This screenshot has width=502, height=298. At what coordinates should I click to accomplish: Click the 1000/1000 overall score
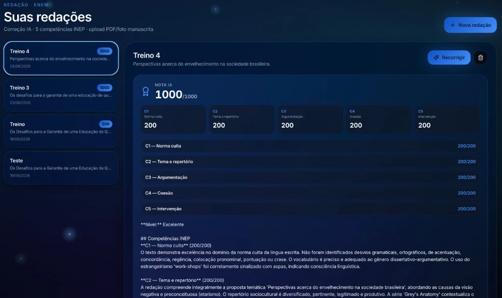176,94
